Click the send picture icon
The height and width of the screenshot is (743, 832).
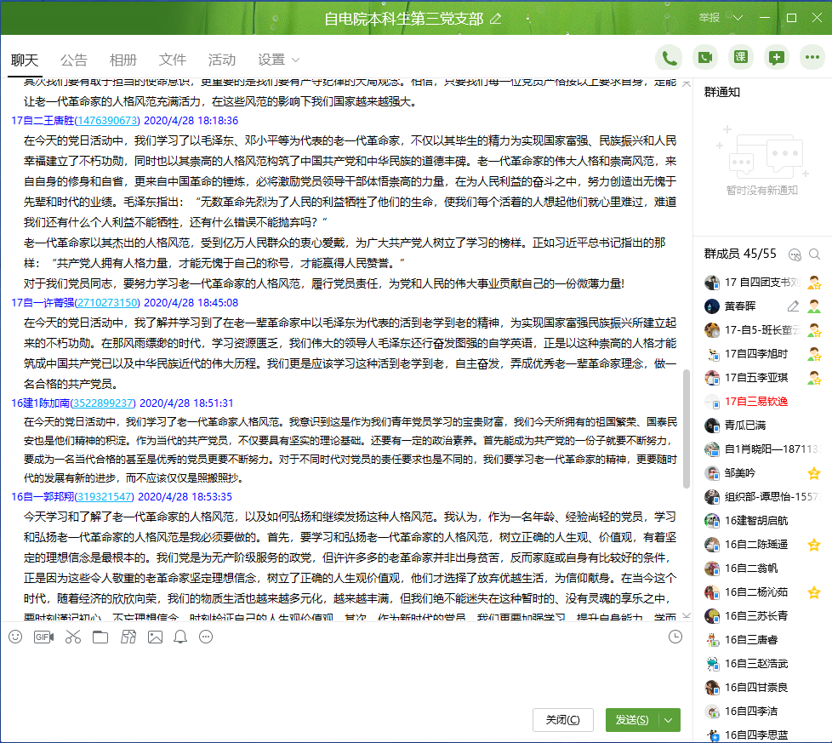tap(155, 637)
